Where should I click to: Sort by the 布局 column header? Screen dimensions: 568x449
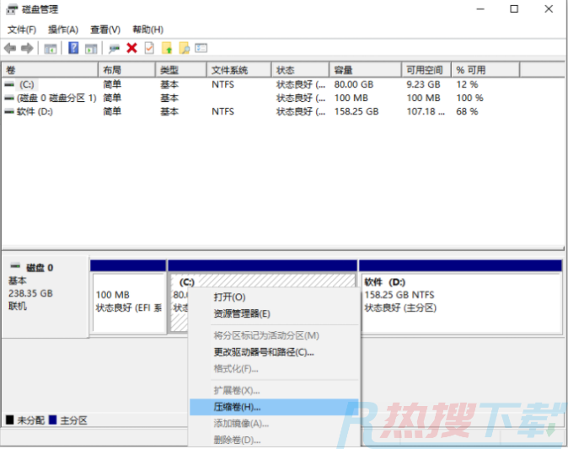(x=126, y=70)
